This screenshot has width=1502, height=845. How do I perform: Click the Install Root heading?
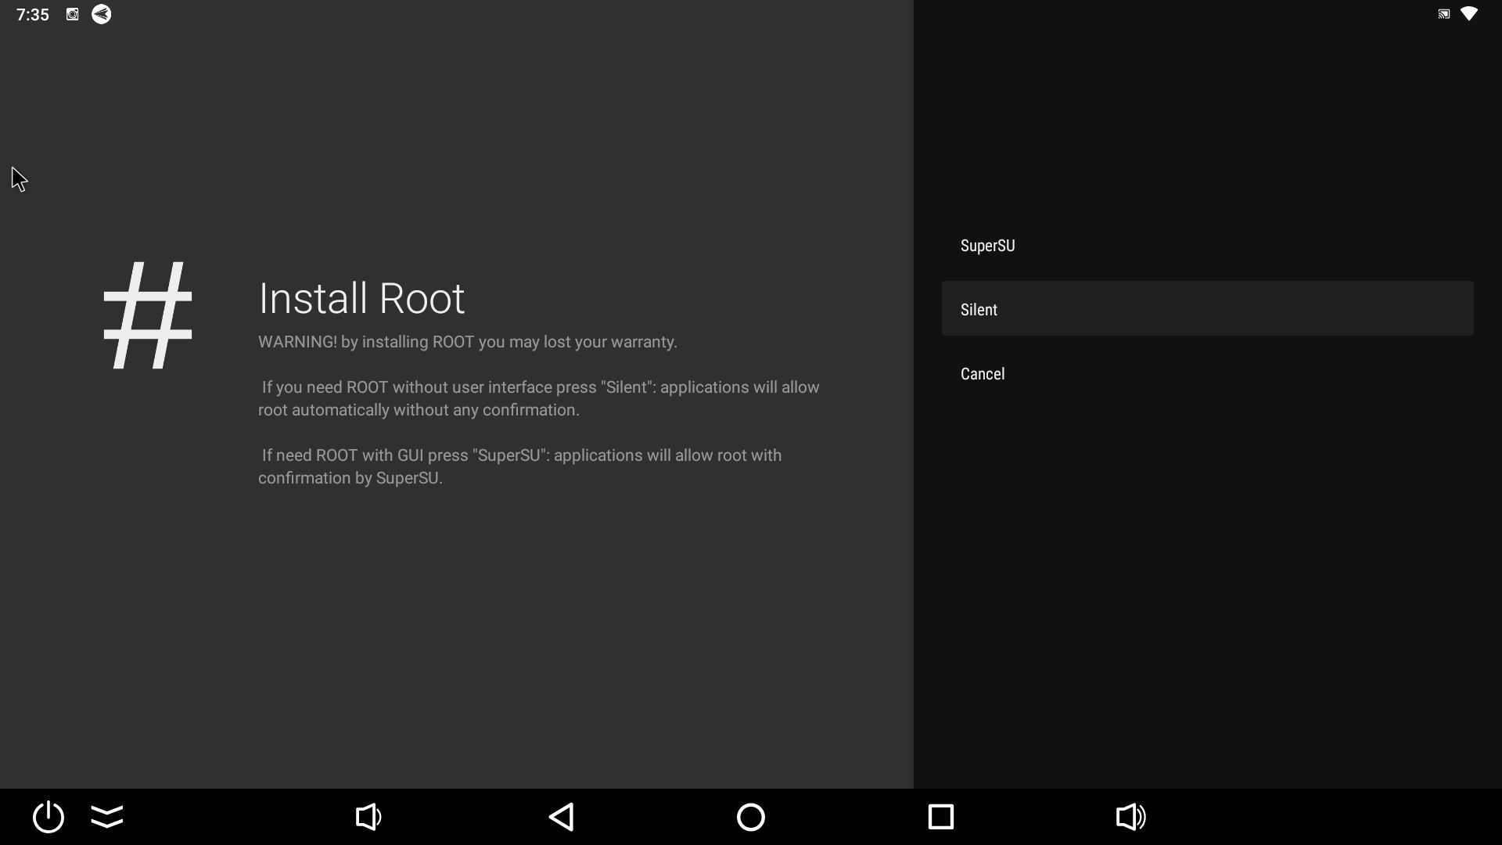click(x=361, y=298)
